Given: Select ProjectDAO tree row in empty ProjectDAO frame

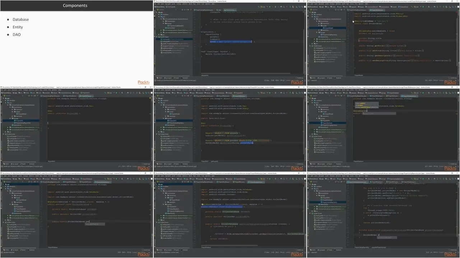Looking at the screenshot, I should (x=21, y=121).
